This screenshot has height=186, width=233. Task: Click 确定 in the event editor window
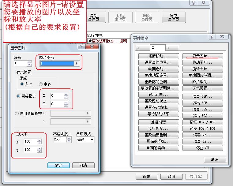click(147, 177)
